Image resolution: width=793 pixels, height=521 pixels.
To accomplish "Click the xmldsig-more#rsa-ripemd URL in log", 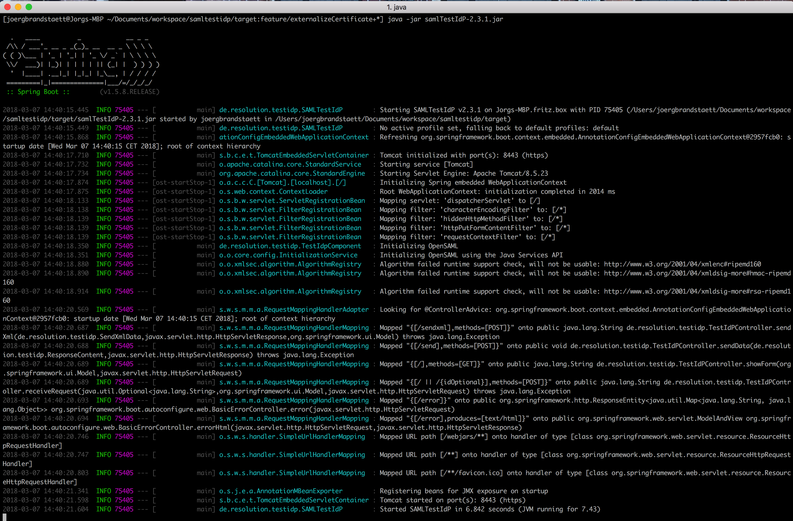I will (697, 291).
